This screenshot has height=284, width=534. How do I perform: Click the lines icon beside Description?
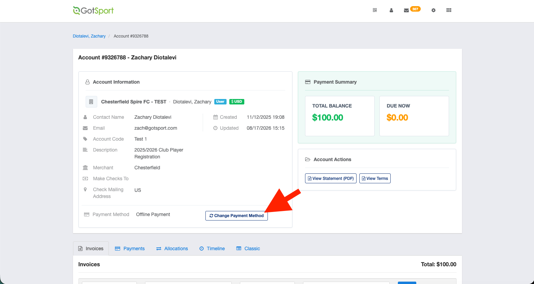click(85, 150)
